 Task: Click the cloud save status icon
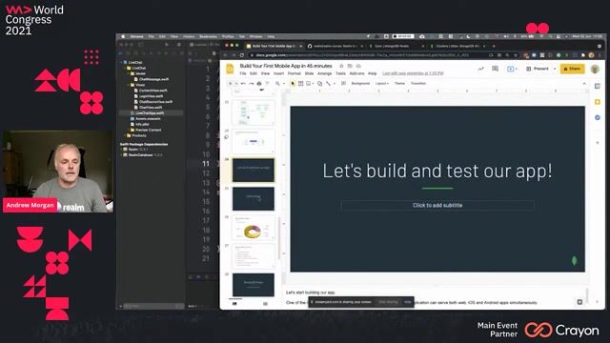point(358,66)
